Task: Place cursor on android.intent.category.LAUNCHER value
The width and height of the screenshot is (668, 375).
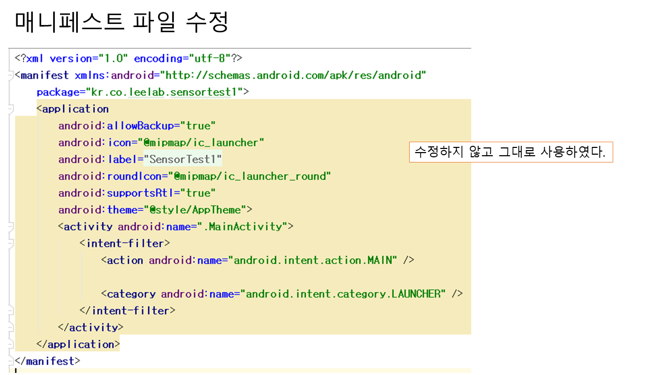Action: [343, 294]
